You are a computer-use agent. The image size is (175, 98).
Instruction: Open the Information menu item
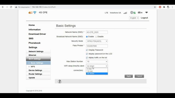click(34, 30)
